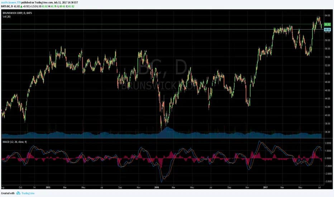
Task: Click the 2.0000 MACD axis label
Action: tap(328, 143)
